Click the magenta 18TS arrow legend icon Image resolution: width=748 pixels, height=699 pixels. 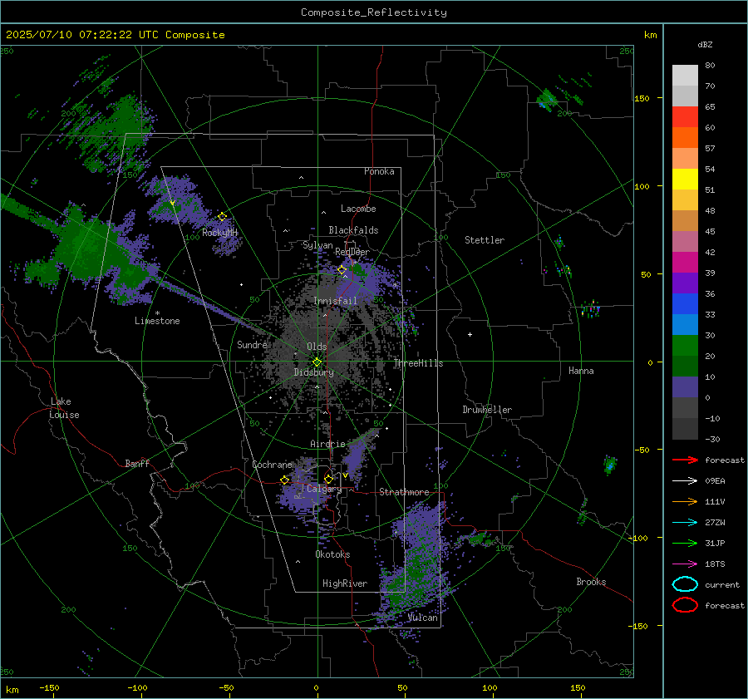[x=685, y=564]
